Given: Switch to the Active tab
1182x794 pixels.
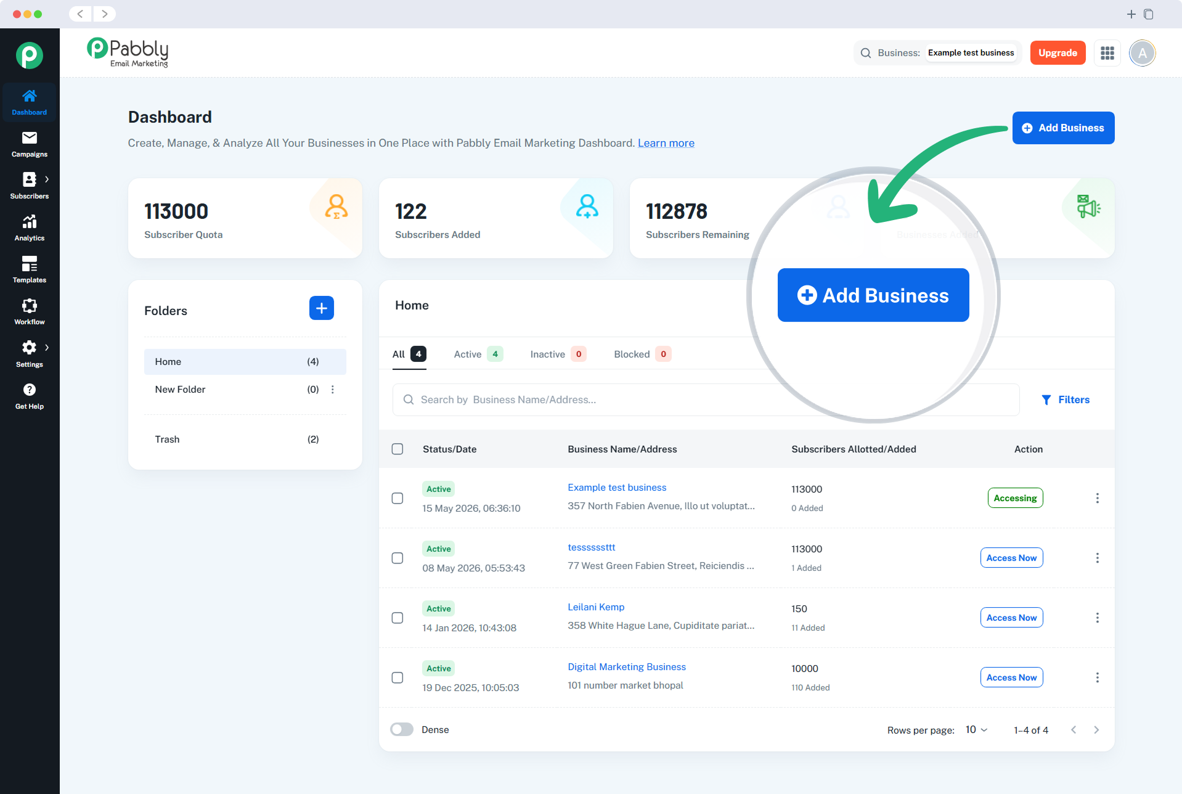Looking at the screenshot, I should (x=479, y=354).
